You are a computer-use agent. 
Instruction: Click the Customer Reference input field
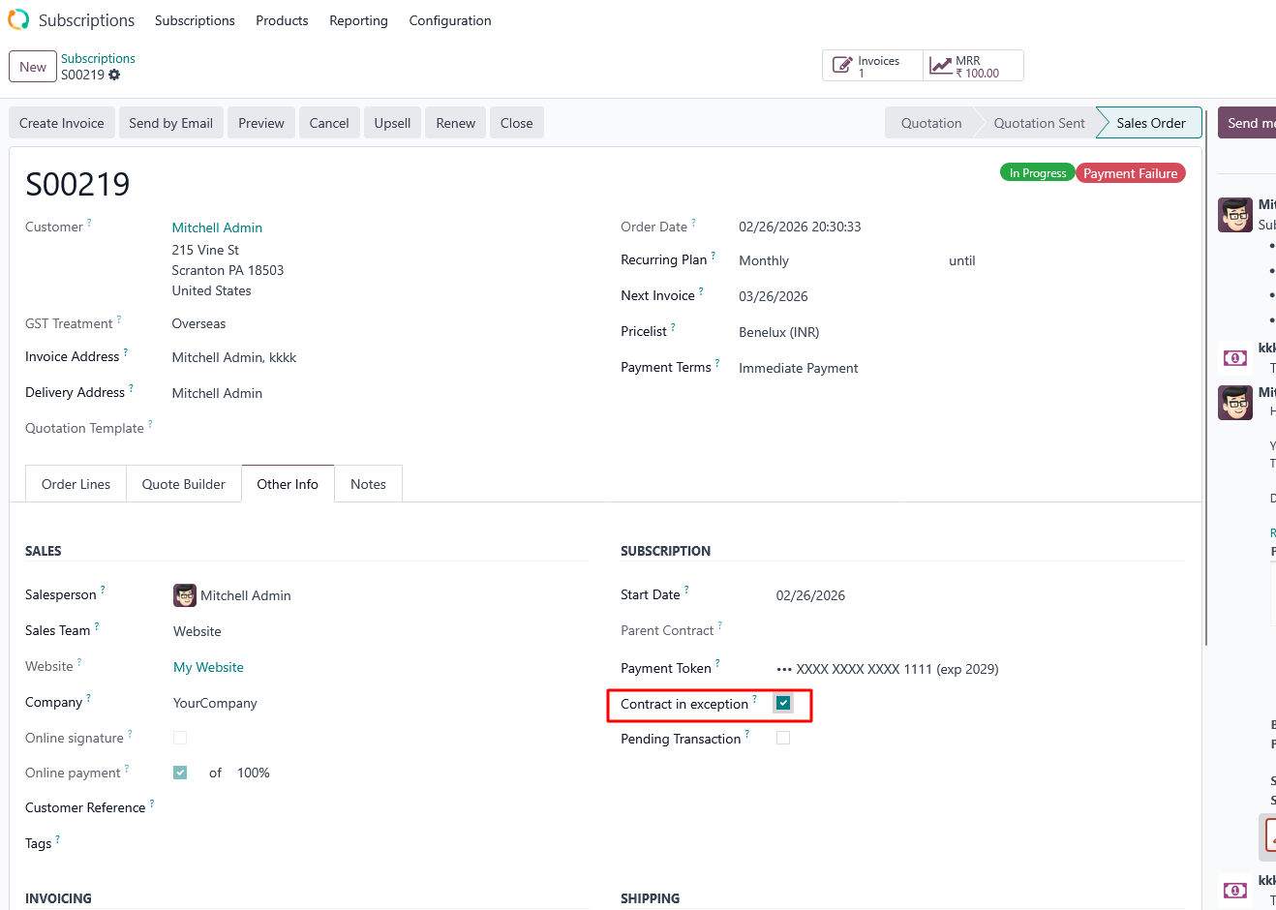tap(380, 807)
